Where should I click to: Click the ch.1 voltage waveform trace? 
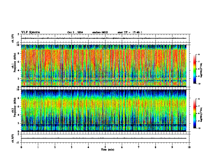(x=104, y=38)
